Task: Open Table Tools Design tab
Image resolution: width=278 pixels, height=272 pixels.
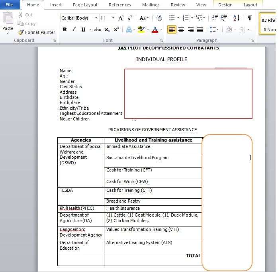Action: click(225, 5)
